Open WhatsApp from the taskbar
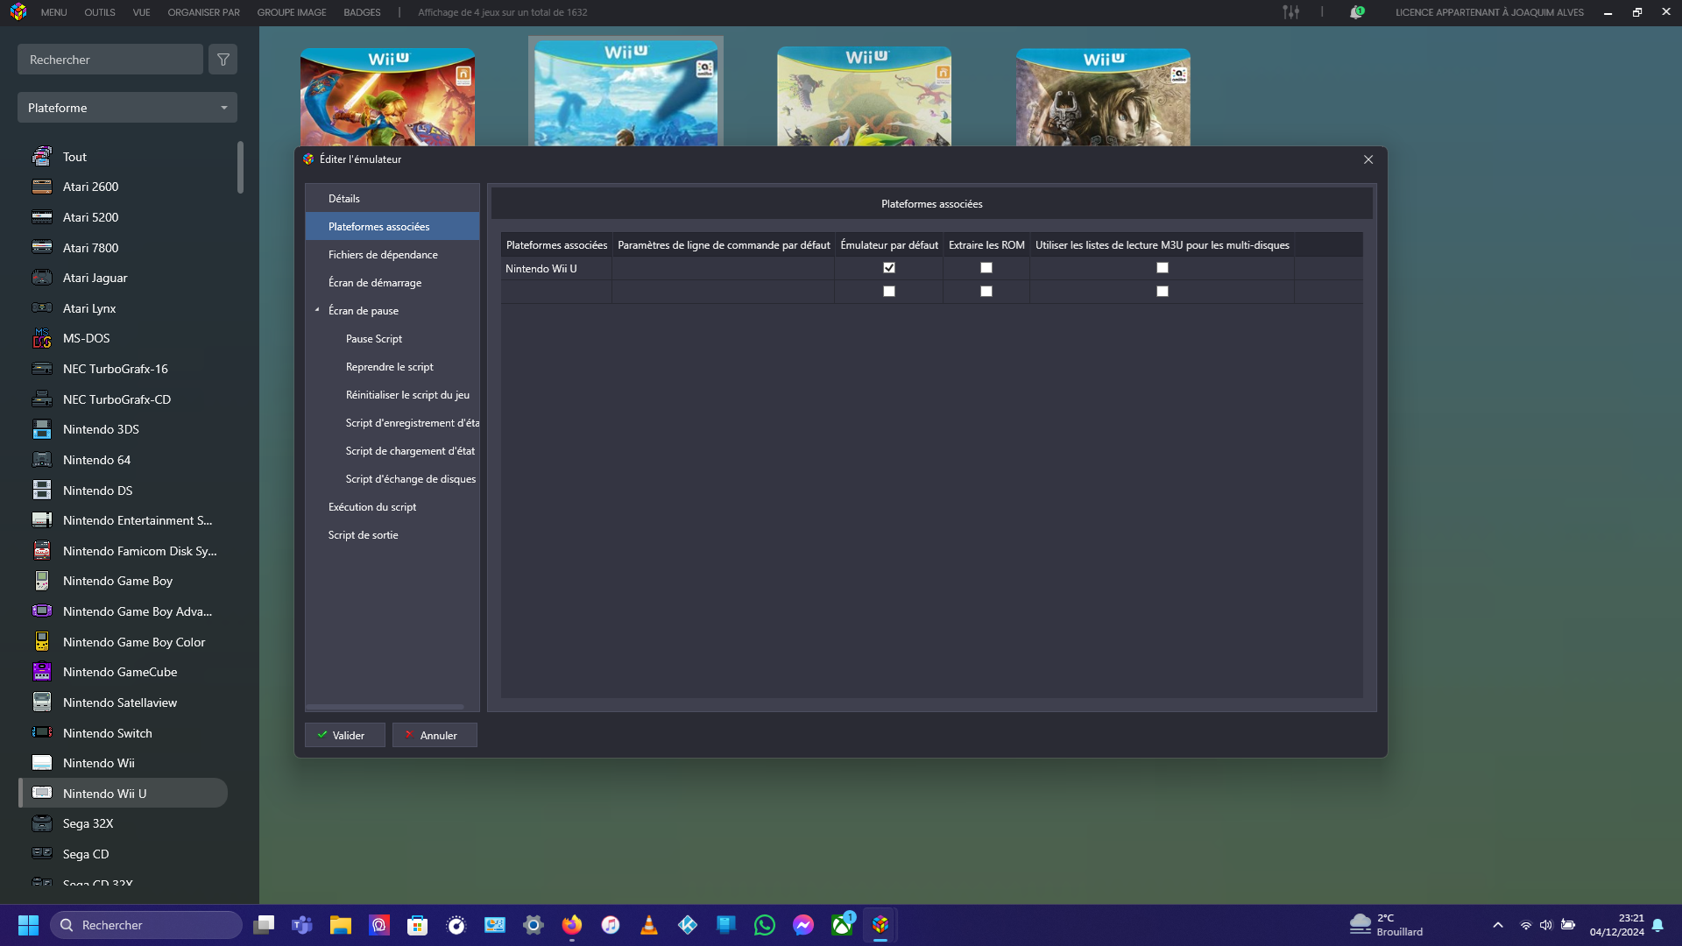The image size is (1682, 946). click(x=765, y=925)
